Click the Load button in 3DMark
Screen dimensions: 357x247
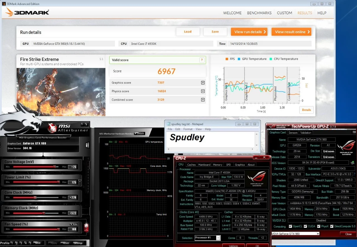188,32
